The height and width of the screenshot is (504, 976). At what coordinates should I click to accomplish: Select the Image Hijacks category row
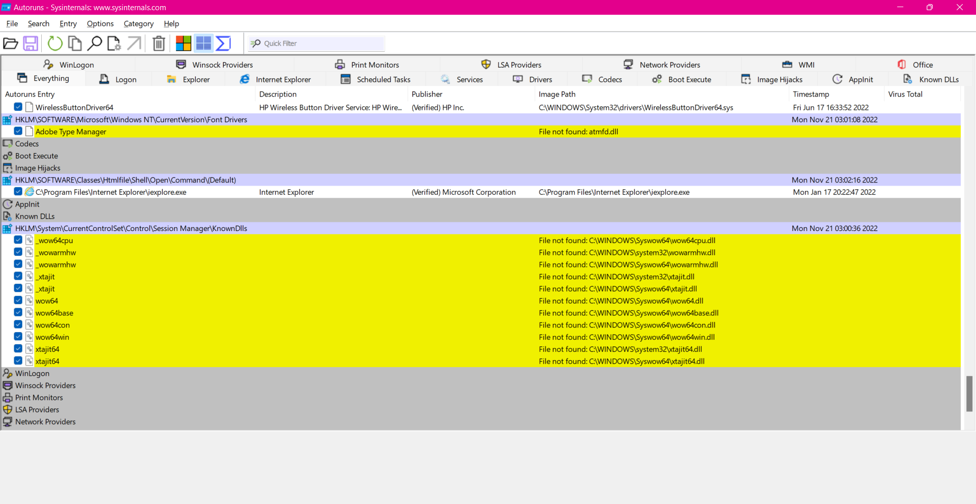point(481,168)
